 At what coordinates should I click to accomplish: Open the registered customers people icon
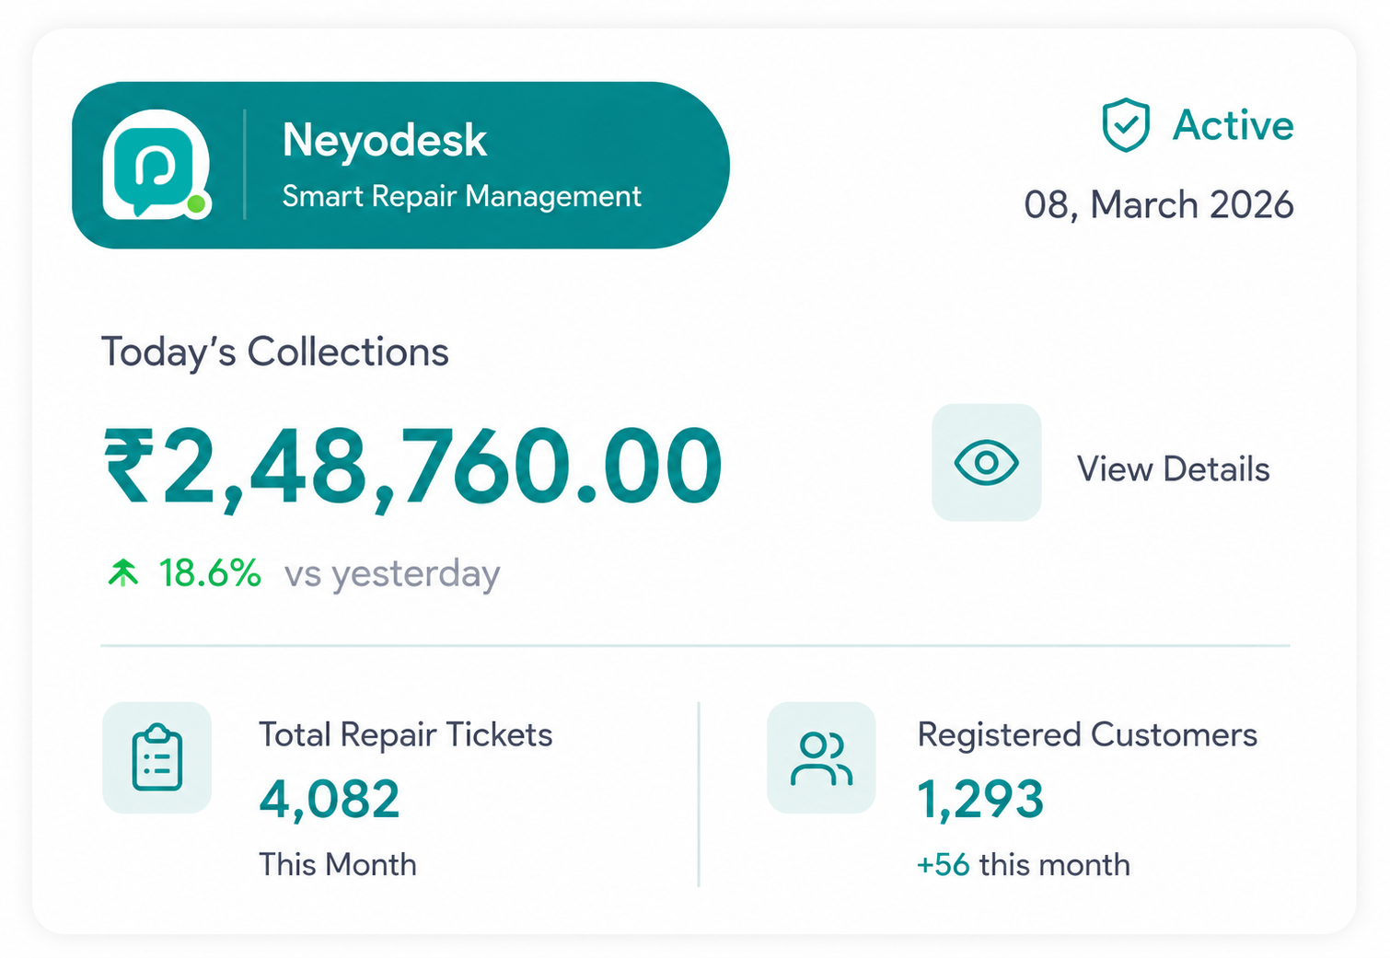click(x=821, y=757)
